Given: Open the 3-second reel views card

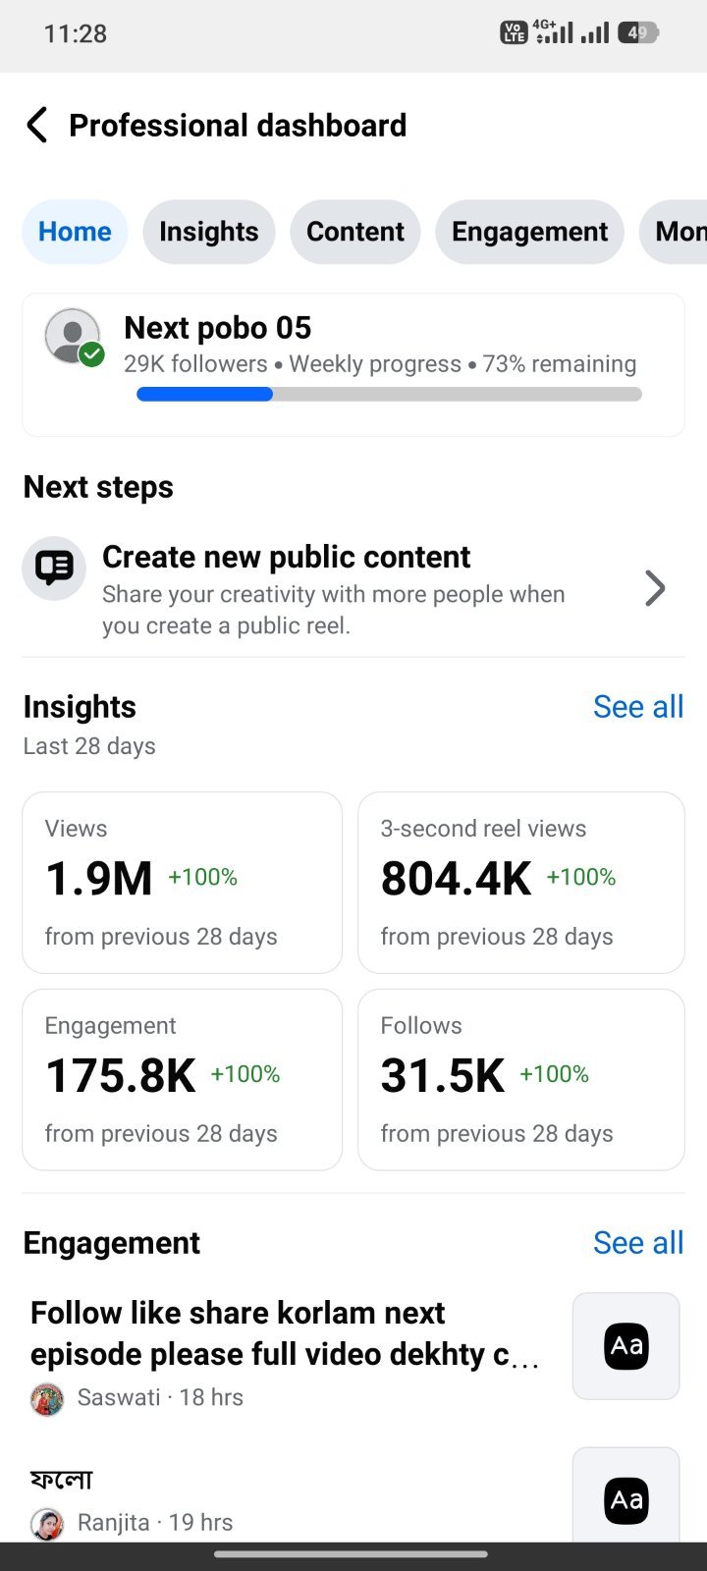Looking at the screenshot, I should pyautogui.click(x=521, y=883).
